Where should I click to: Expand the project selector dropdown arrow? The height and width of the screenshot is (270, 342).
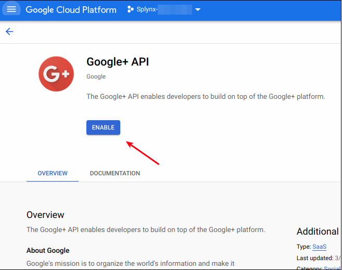tap(197, 10)
